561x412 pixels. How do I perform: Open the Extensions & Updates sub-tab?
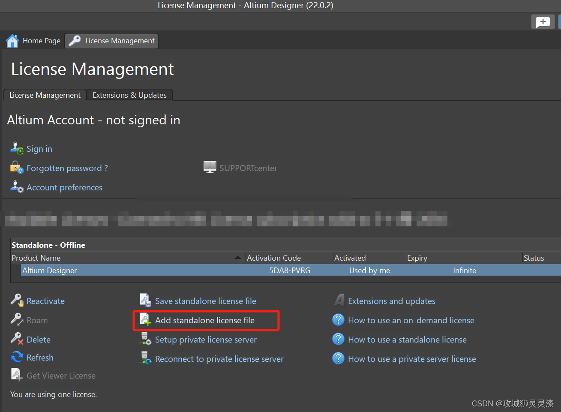129,95
